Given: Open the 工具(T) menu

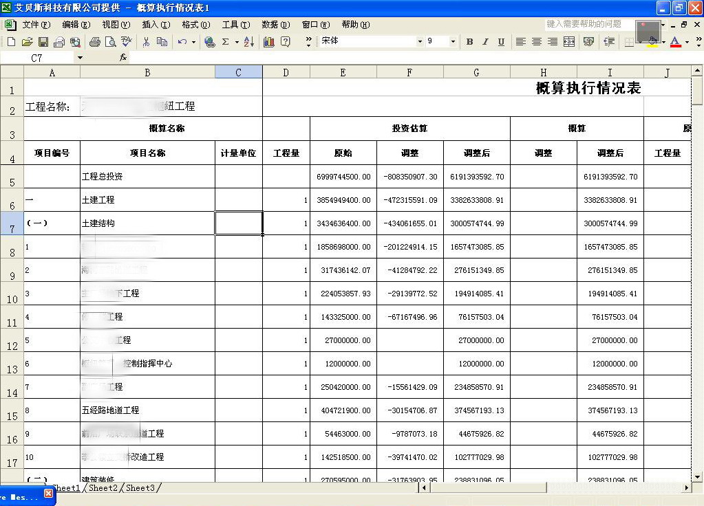Looking at the screenshot, I should (x=236, y=25).
